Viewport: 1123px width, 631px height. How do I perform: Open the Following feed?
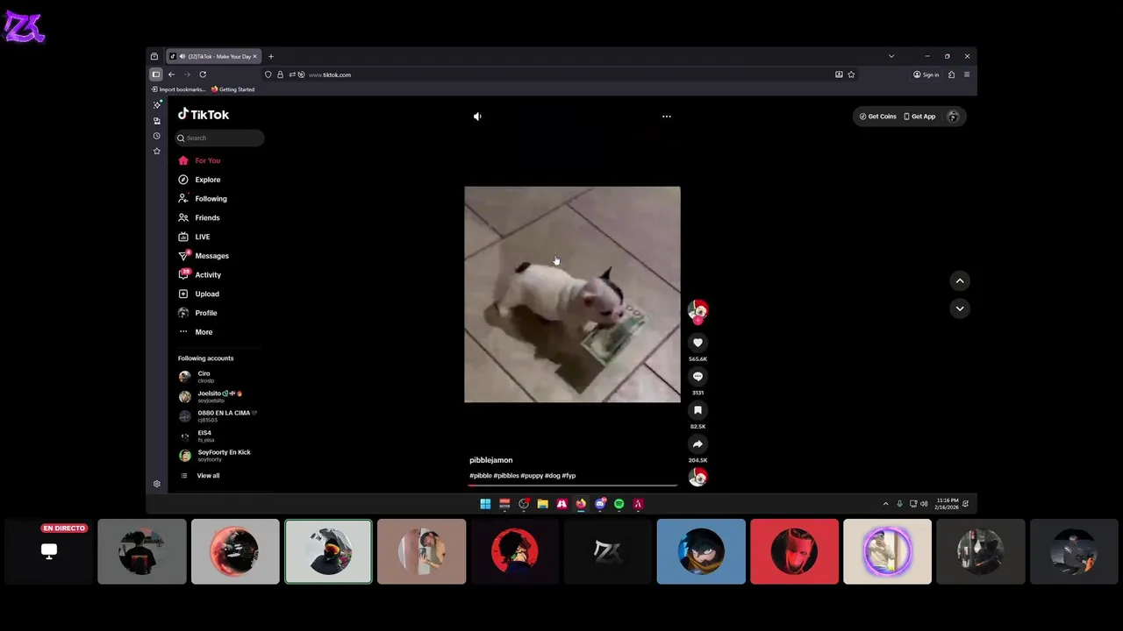click(203, 199)
